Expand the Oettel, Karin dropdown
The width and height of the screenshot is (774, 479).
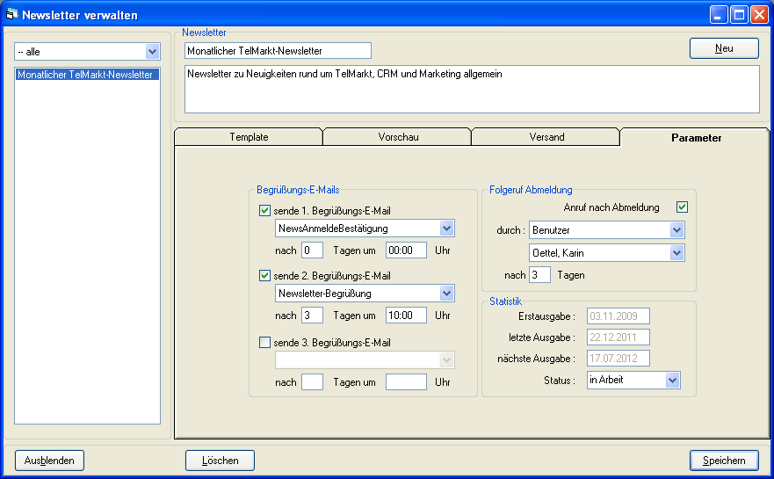click(x=676, y=253)
